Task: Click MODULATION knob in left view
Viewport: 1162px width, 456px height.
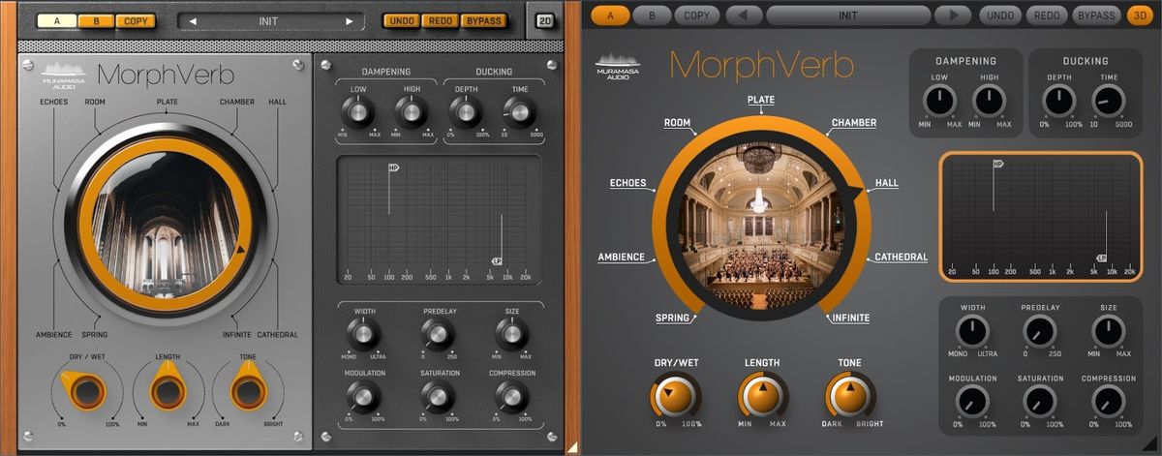Action: point(364,395)
